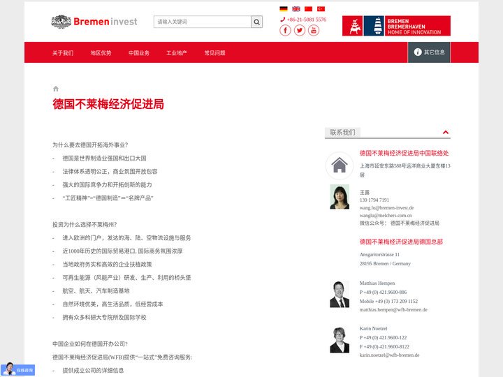Click Bremen Bremerhaven Home of Innovation banner
Image resolution: width=503 pixels, height=377 pixels.
(x=418, y=26)
